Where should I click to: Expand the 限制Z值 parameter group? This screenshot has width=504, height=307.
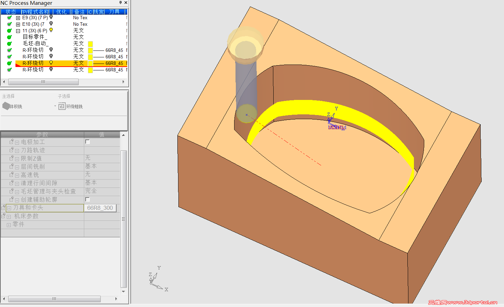(17, 159)
